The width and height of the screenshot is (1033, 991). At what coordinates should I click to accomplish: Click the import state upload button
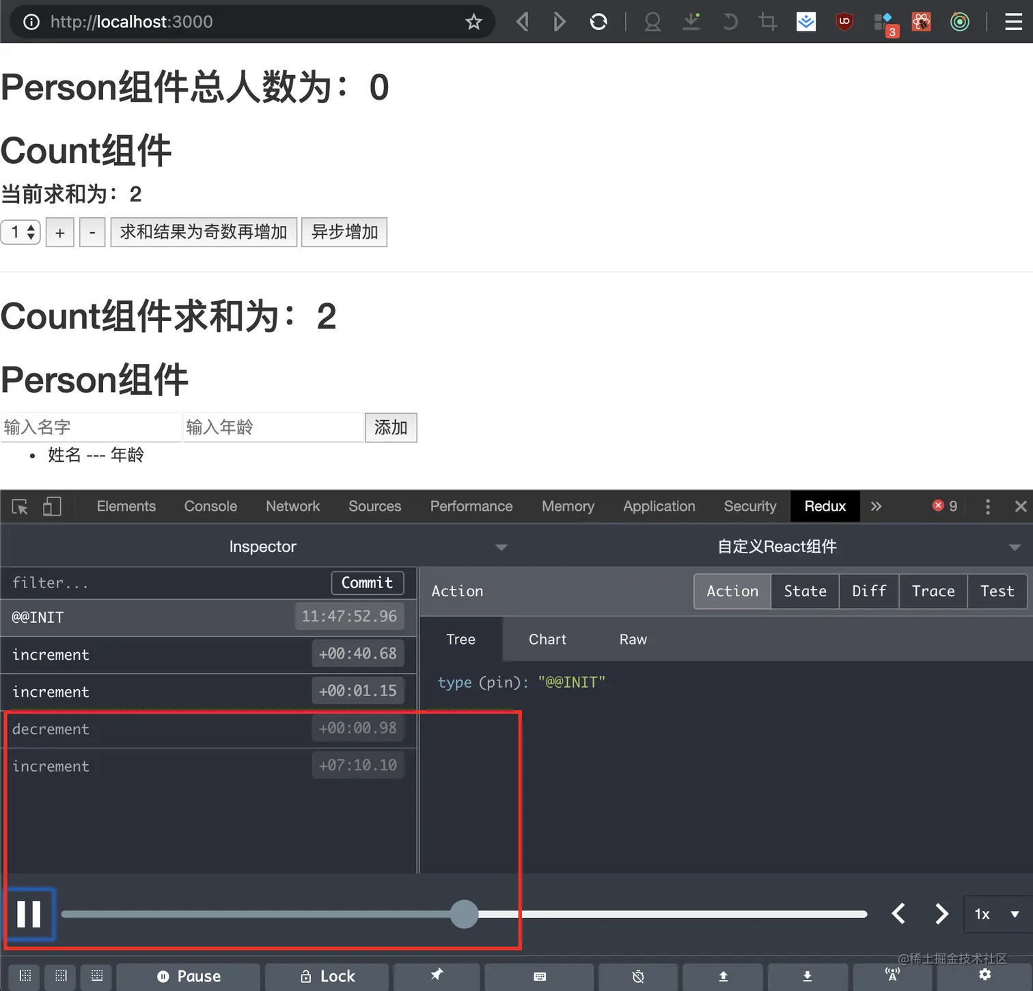(723, 977)
